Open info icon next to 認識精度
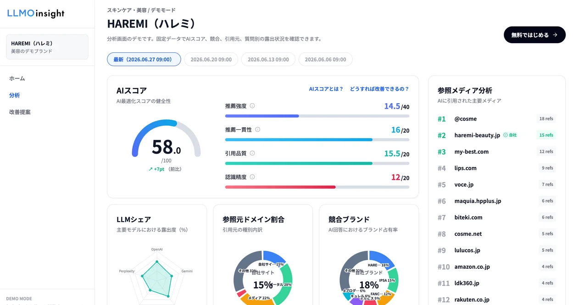 [252, 177]
